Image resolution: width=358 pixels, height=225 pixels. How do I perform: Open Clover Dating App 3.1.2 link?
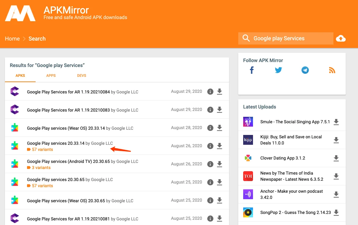(x=283, y=158)
